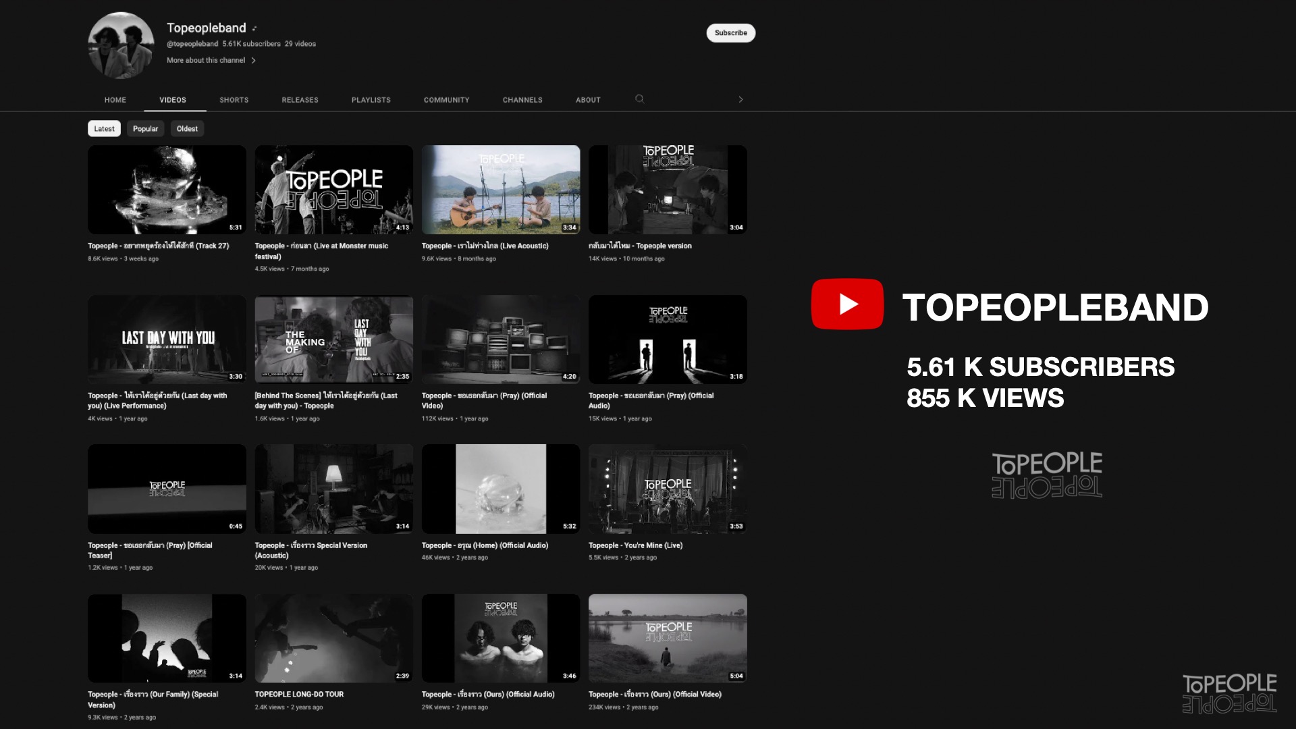Switch to the SHORTS tab
The height and width of the screenshot is (729, 1296).
(x=234, y=100)
